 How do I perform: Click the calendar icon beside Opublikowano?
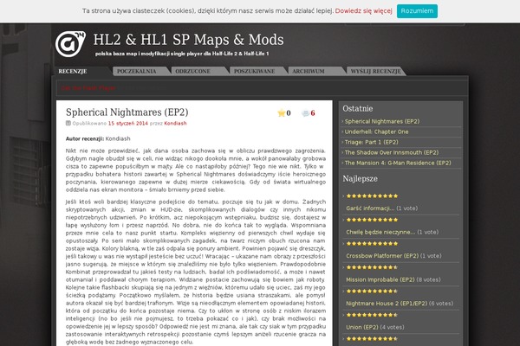[x=68, y=123]
